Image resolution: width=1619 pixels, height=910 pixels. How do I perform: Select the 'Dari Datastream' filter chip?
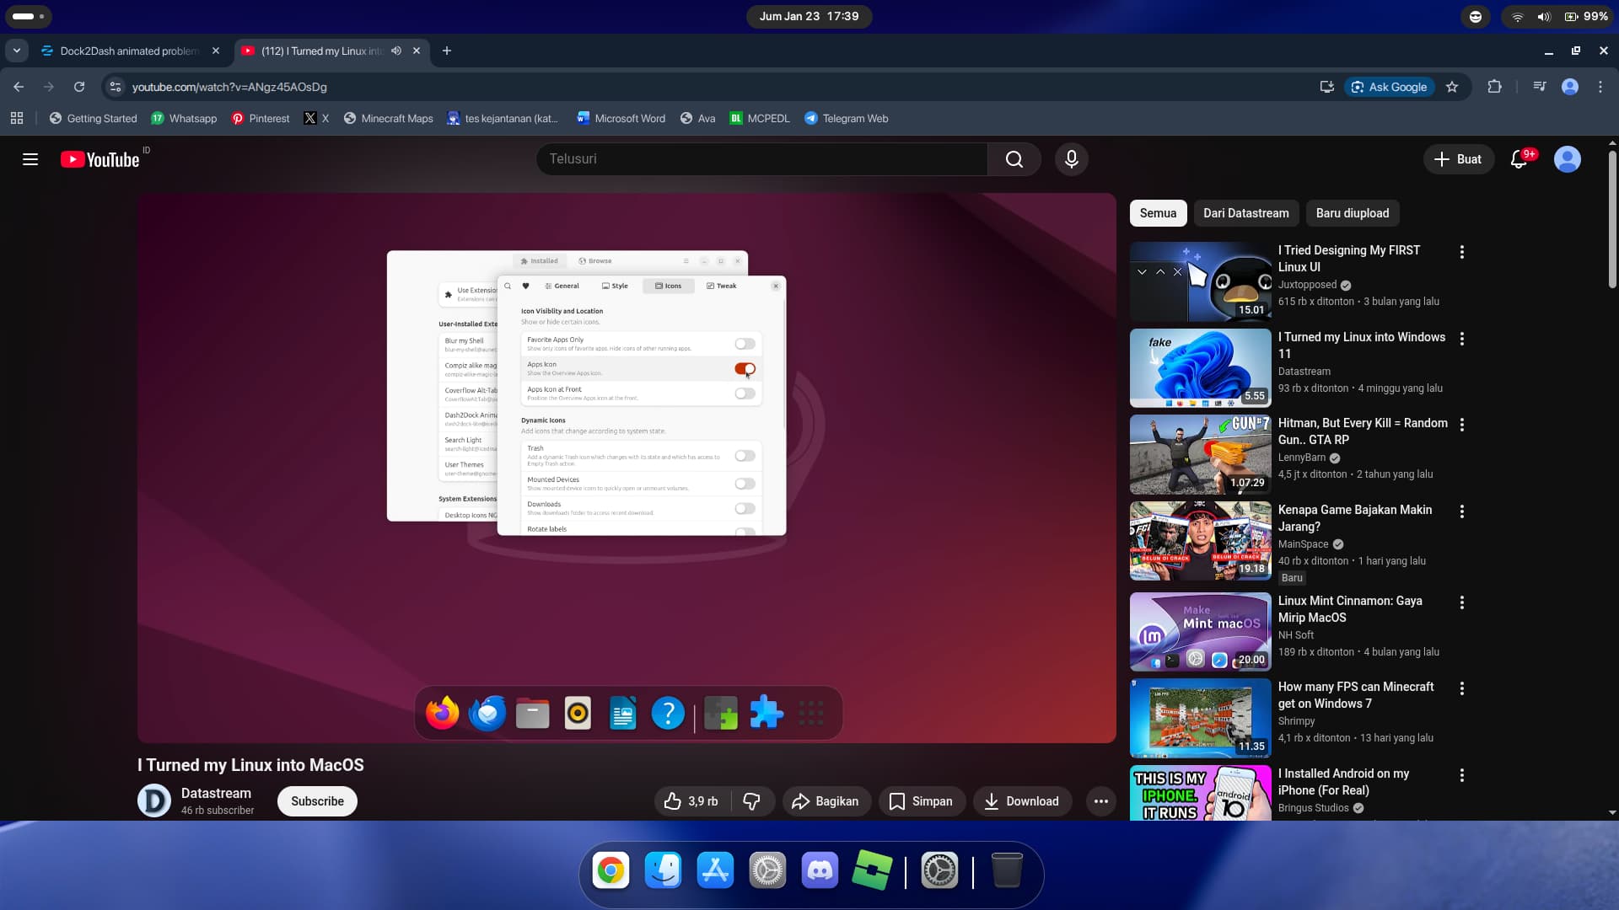pyautogui.click(x=1245, y=213)
